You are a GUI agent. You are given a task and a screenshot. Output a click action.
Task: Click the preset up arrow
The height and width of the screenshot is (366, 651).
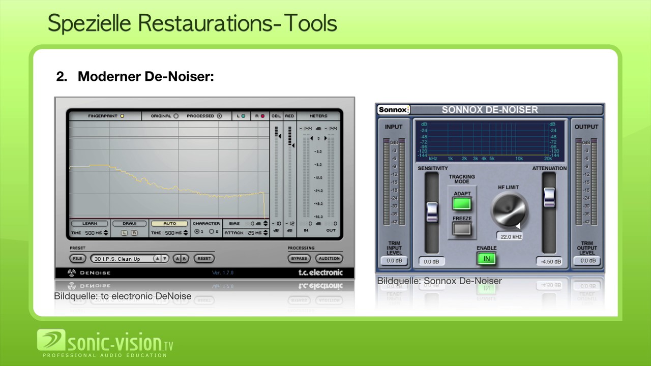click(158, 259)
